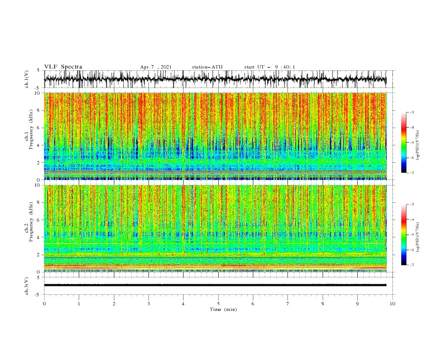Viewport: 442px width, 341px height.
Task: Click tick label "5" on the time axis
Action: pos(218,304)
